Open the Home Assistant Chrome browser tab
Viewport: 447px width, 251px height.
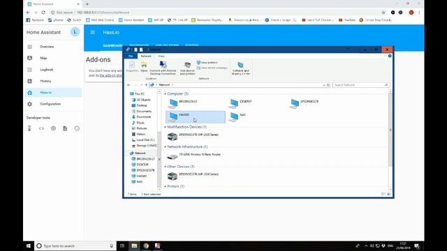(x=53, y=4)
